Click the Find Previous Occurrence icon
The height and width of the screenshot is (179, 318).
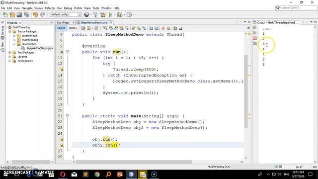click(111, 28)
